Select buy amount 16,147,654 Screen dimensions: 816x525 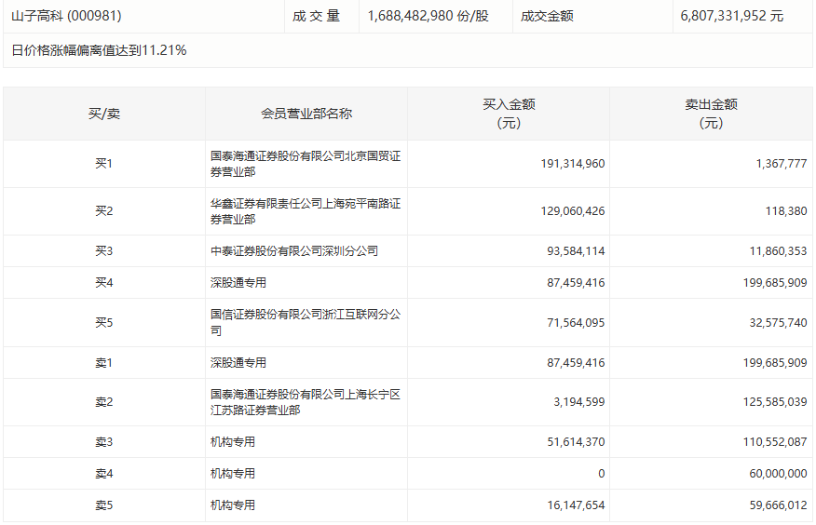click(x=576, y=505)
